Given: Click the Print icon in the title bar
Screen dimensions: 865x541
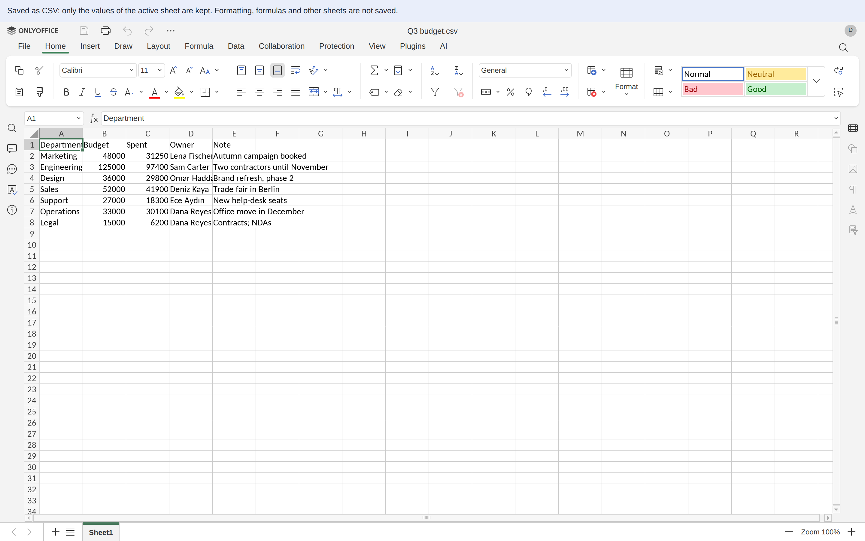Looking at the screenshot, I should coord(105,31).
